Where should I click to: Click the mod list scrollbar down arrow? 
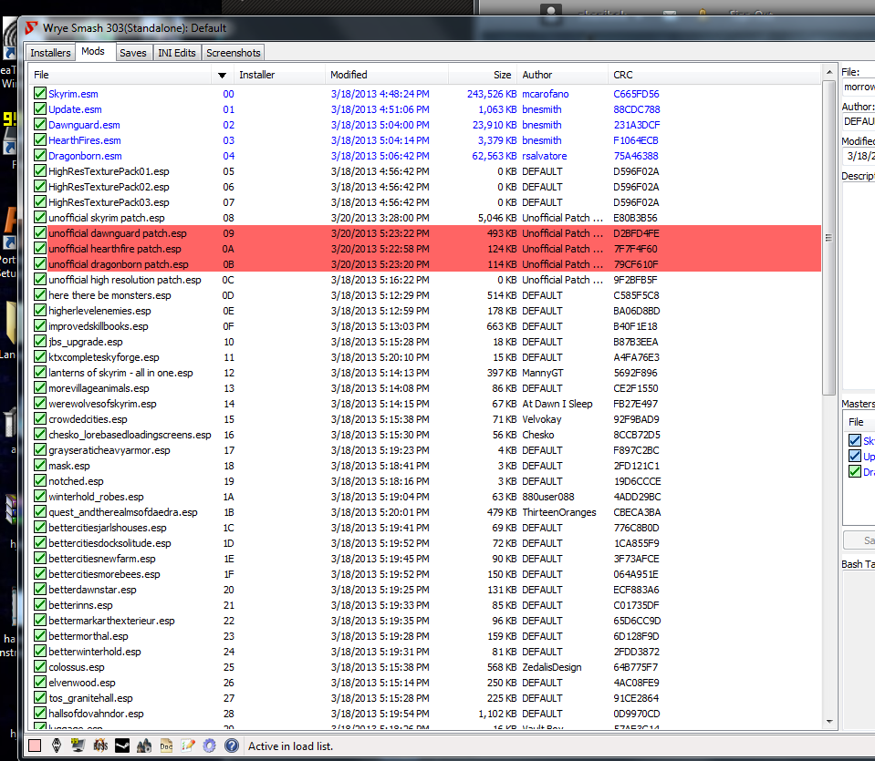point(829,722)
